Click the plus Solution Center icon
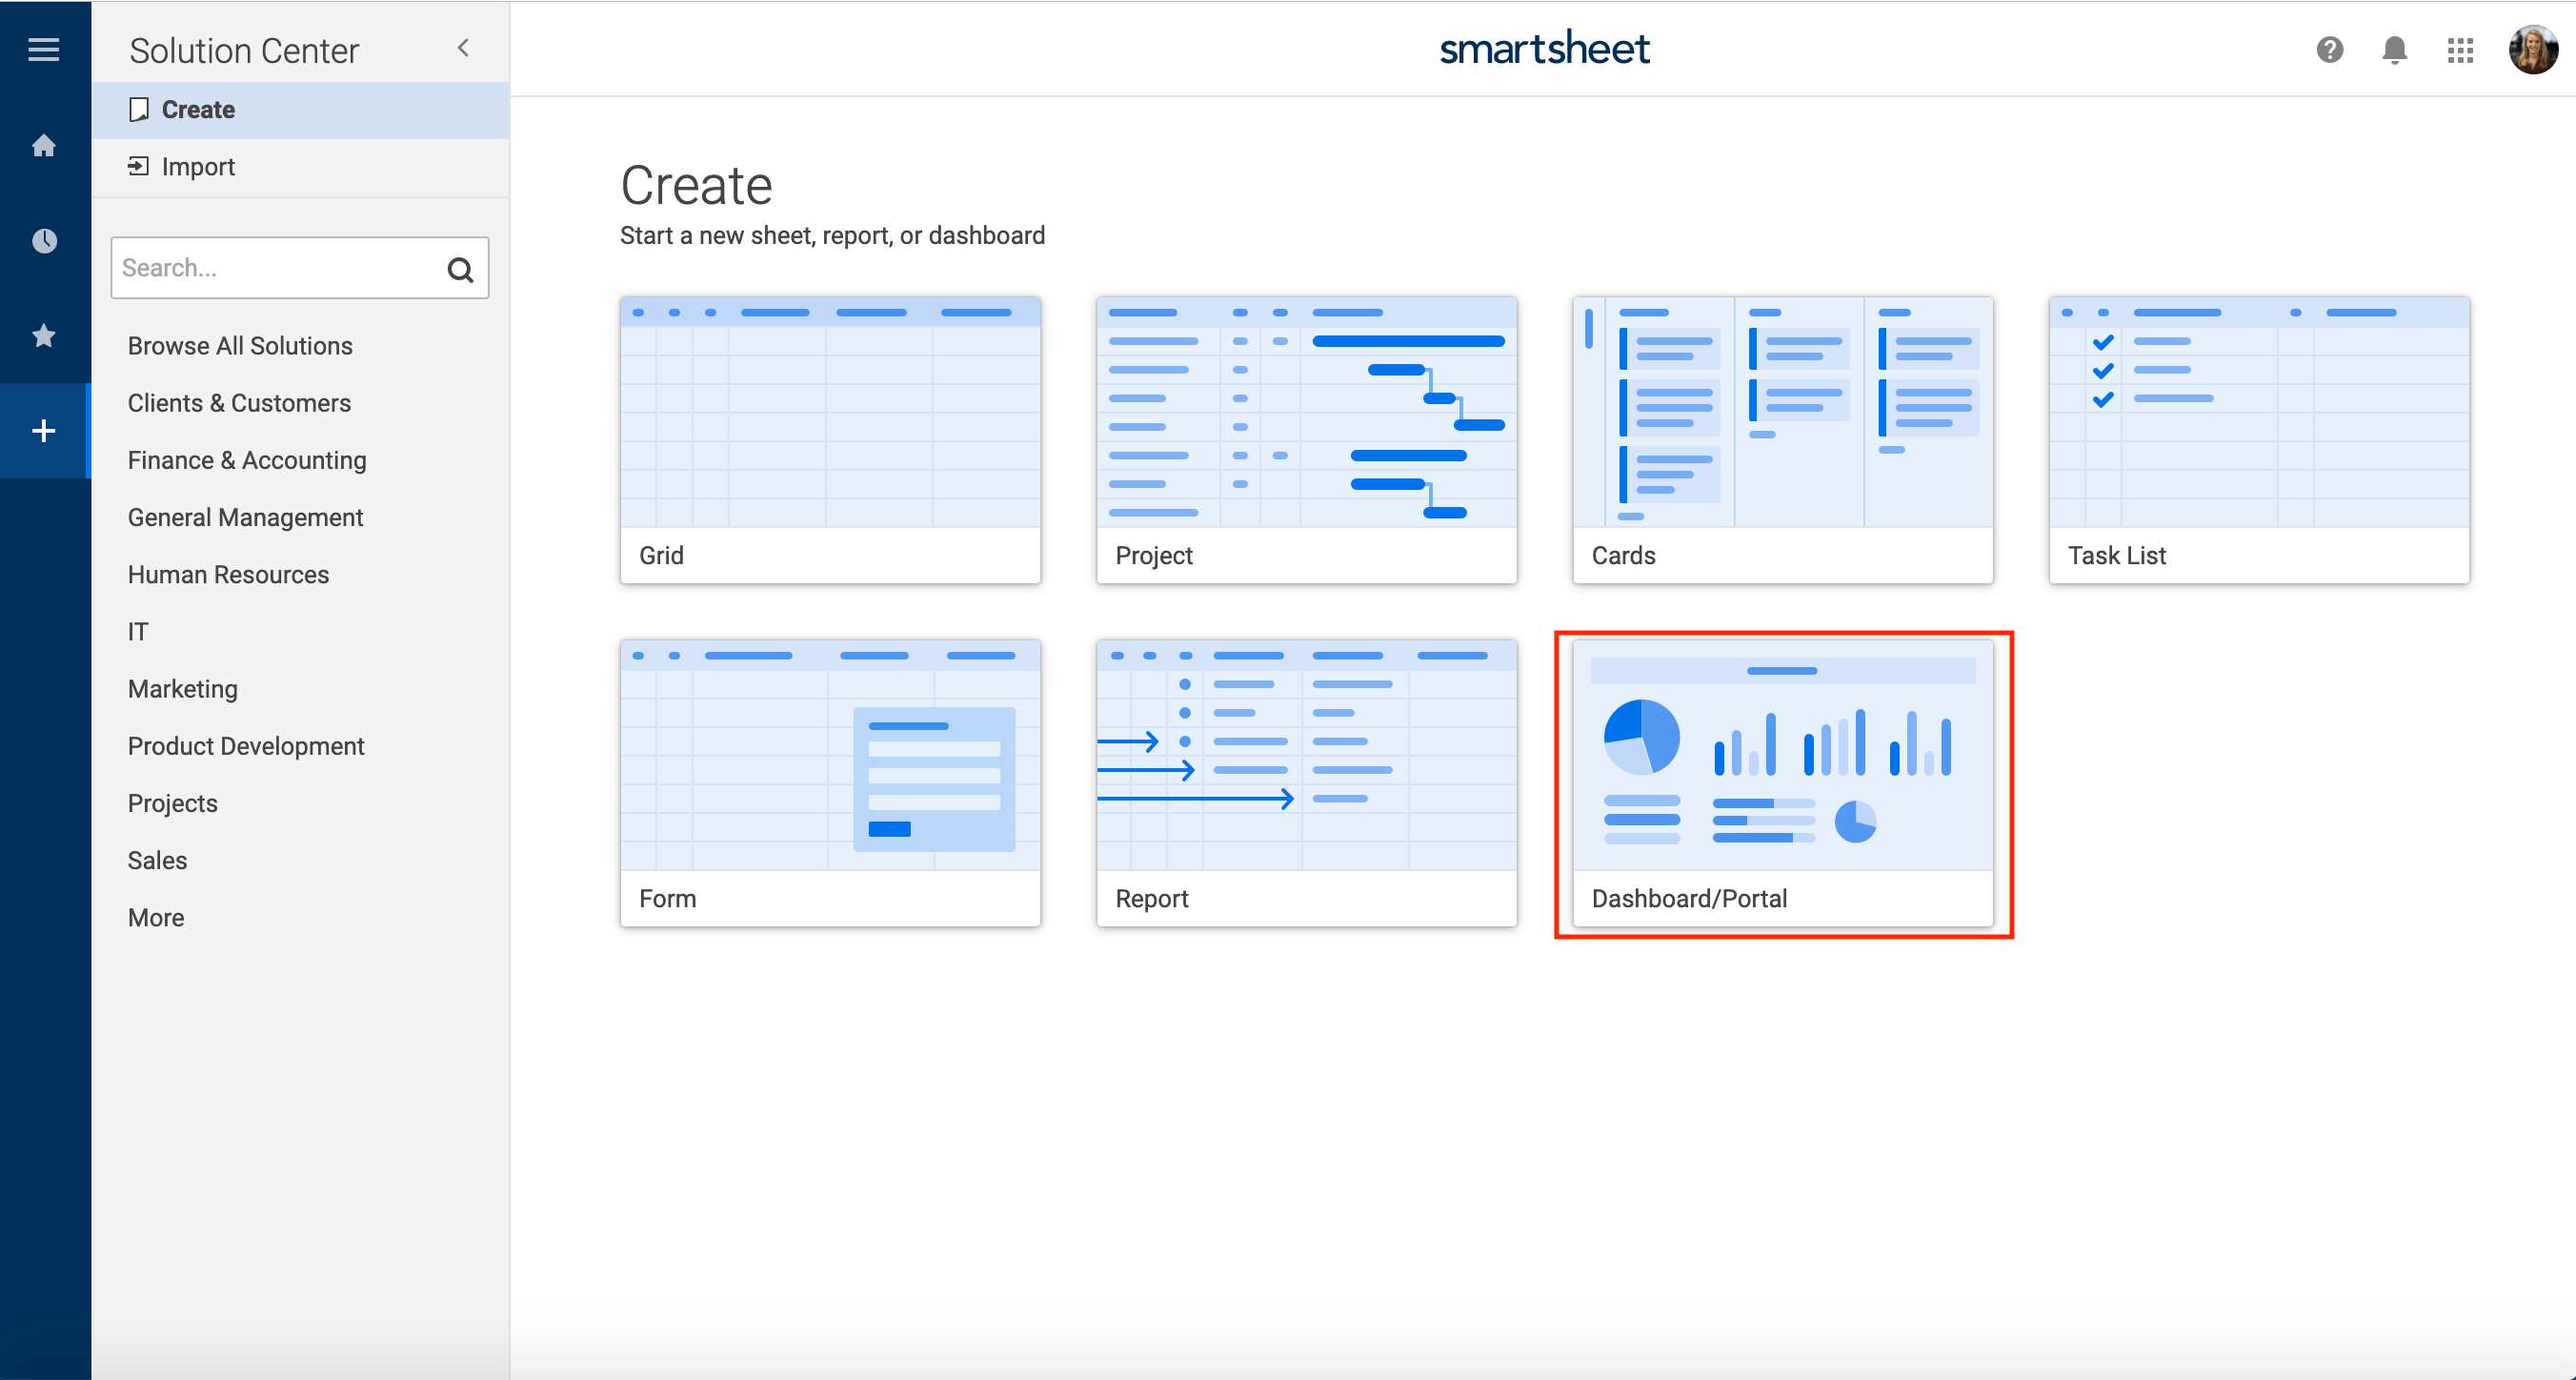This screenshot has width=2576, height=1380. (43, 432)
